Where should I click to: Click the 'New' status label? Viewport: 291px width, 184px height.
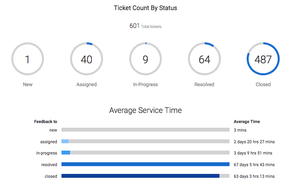(28, 84)
